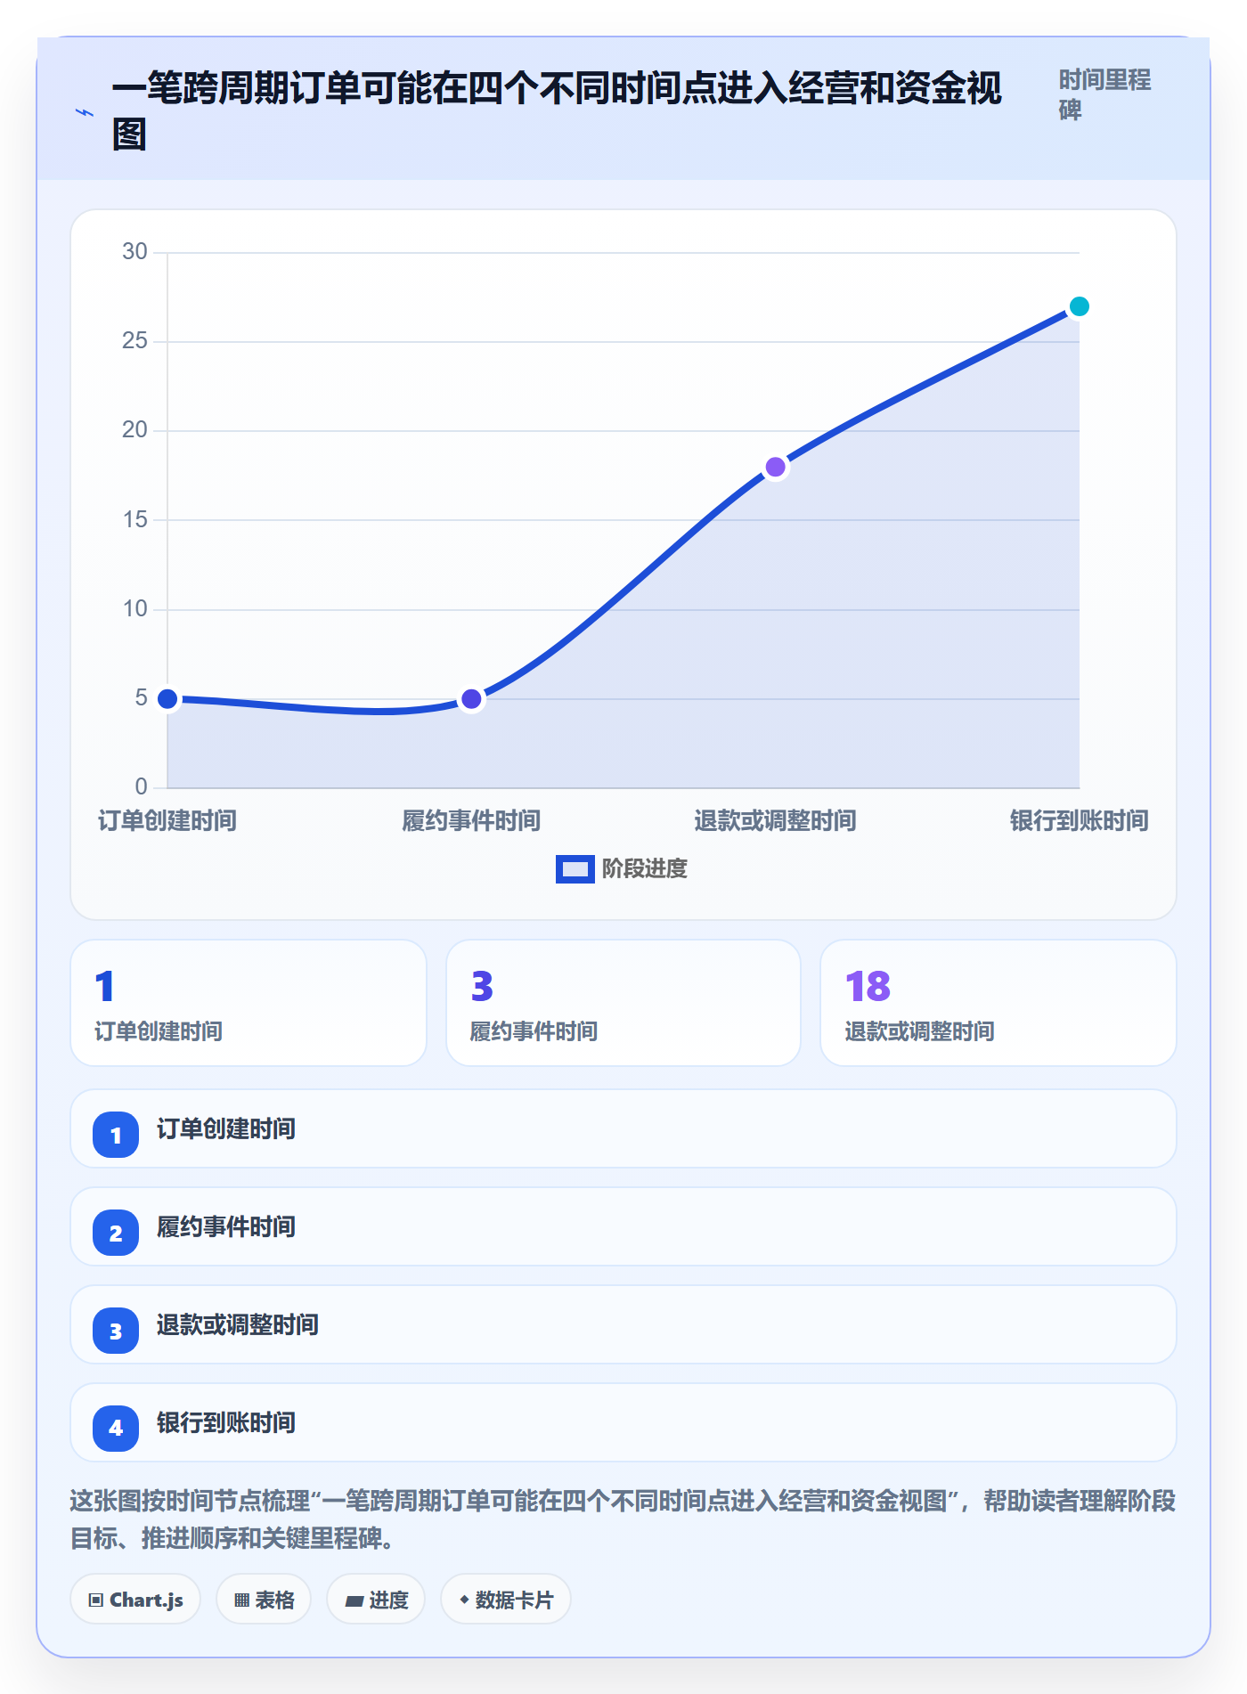Click the Chart.js tag chip
The height and width of the screenshot is (1694, 1247).
[135, 1600]
